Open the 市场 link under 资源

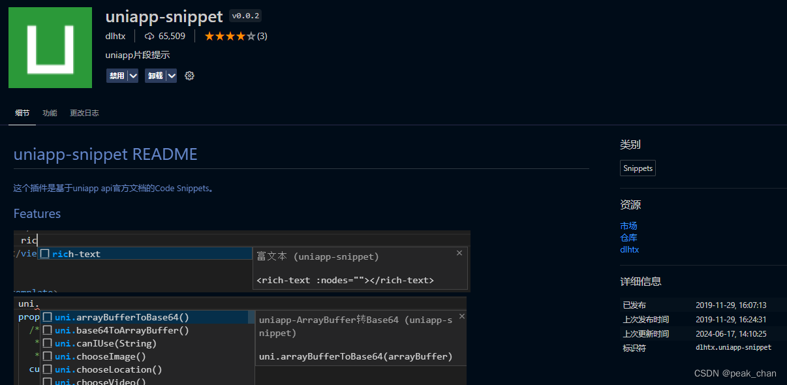628,225
